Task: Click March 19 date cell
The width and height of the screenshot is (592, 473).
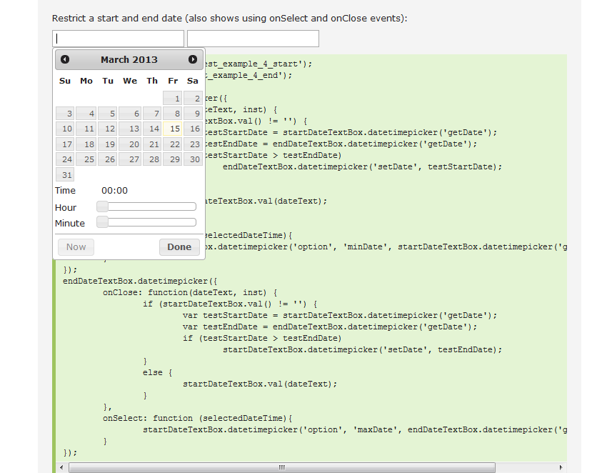Action: (x=107, y=144)
